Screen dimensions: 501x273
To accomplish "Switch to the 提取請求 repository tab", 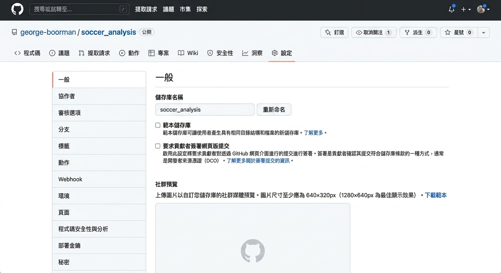I will pyautogui.click(x=94, y=53).
